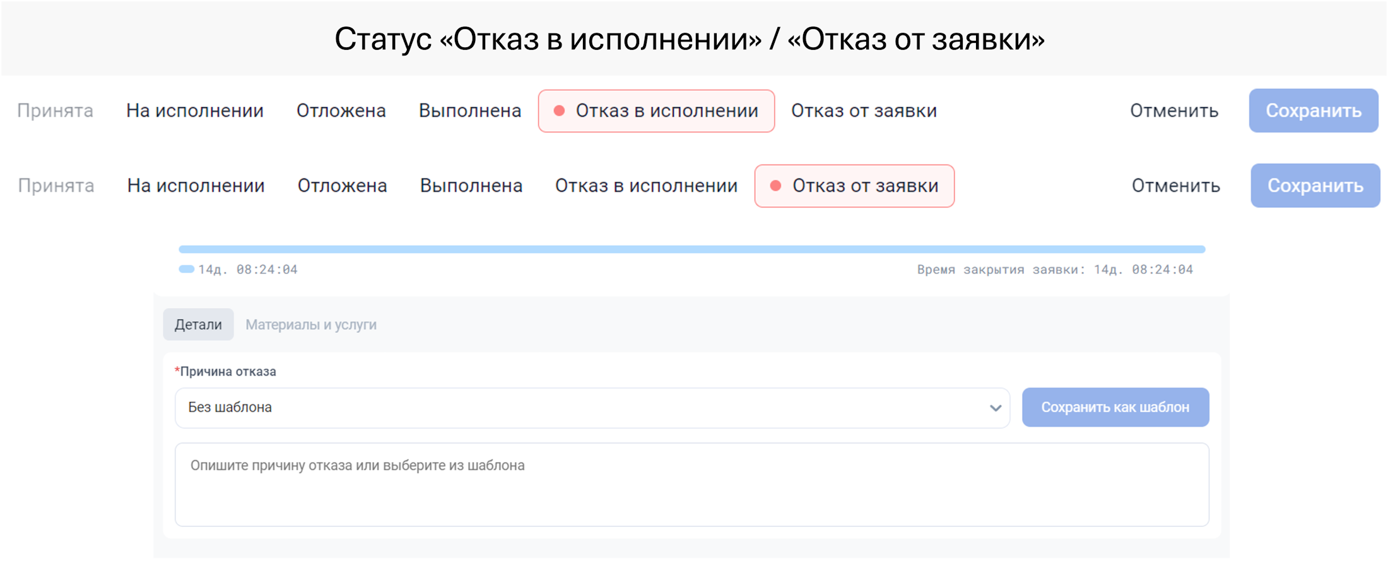Screen dimensions: 1388x588
Task: Set status "На исполнении" in the upper row
Action: coord(195,111)
